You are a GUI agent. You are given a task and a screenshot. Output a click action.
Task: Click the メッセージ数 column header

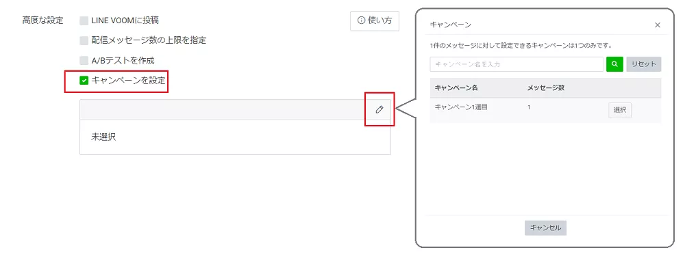click(x=546, y=88)
